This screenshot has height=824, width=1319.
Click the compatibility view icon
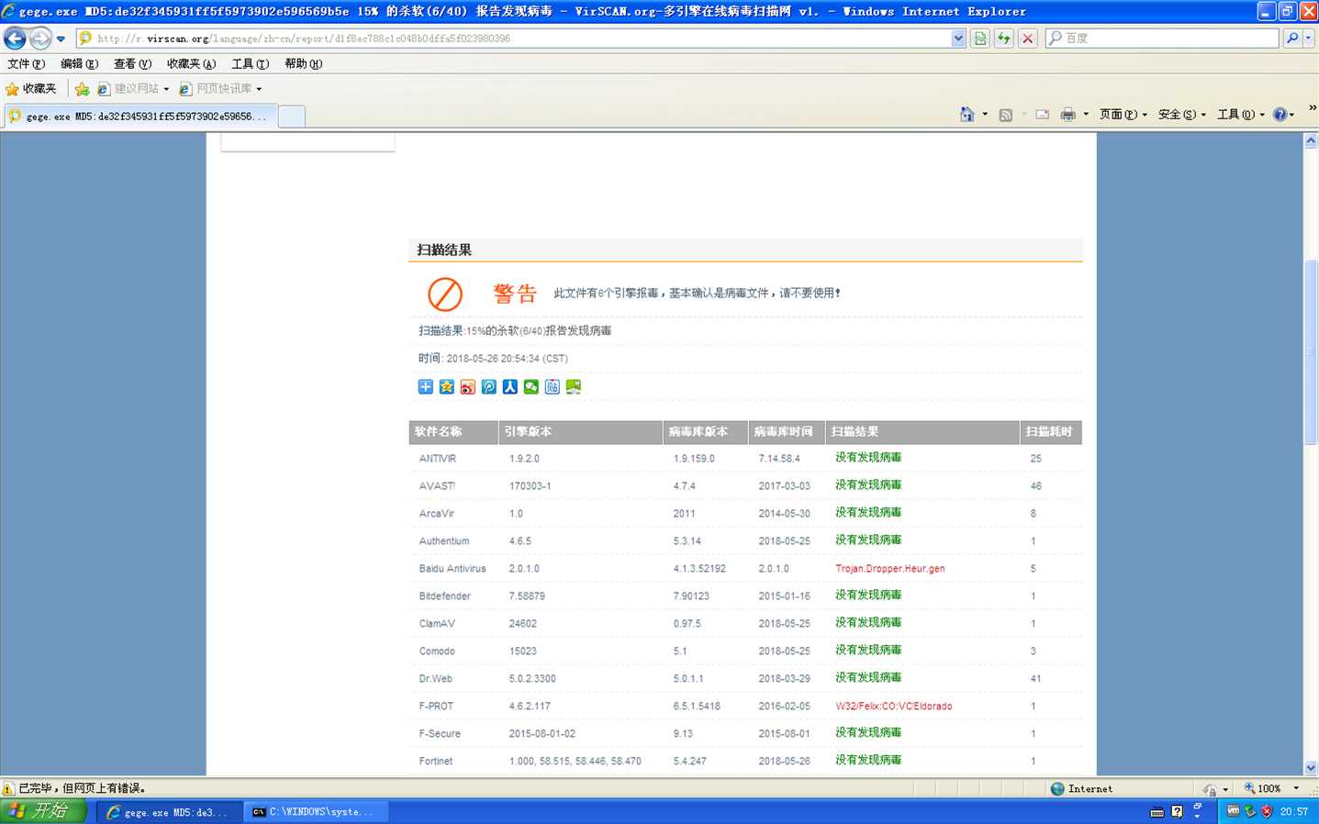(980, 39)
